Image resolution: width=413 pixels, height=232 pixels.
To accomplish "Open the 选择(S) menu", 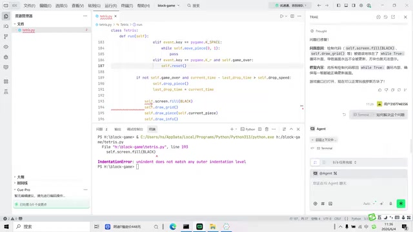I will 61,6.
